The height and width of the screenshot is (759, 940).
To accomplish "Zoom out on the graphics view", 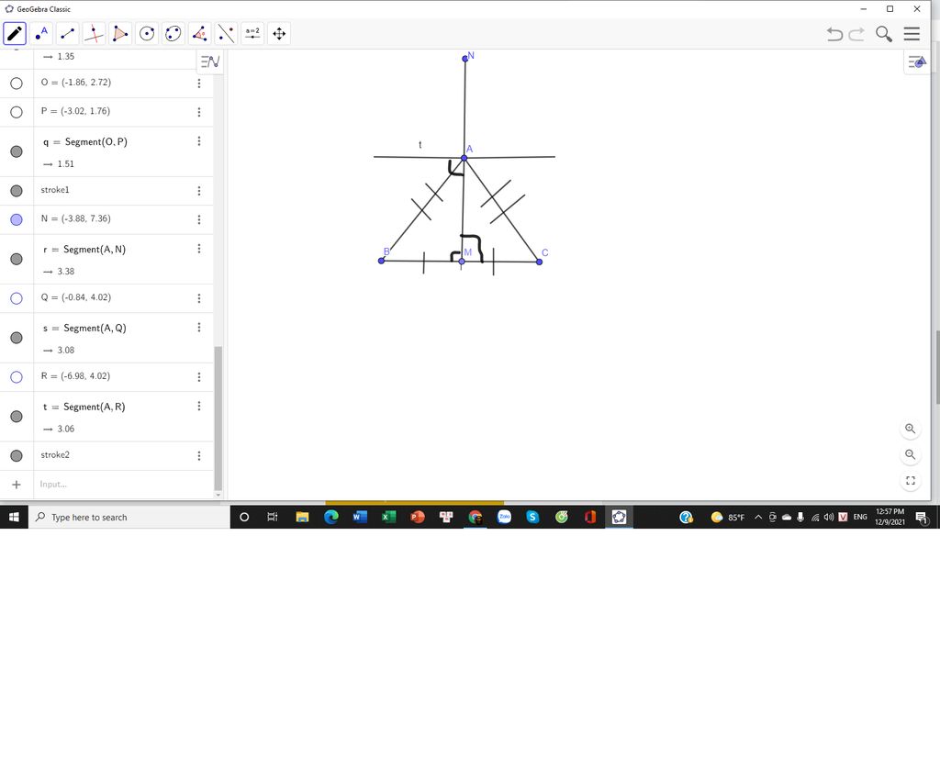I will tap(910, 454).
